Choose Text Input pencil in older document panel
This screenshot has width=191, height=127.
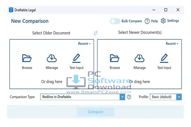pos(76,58)
